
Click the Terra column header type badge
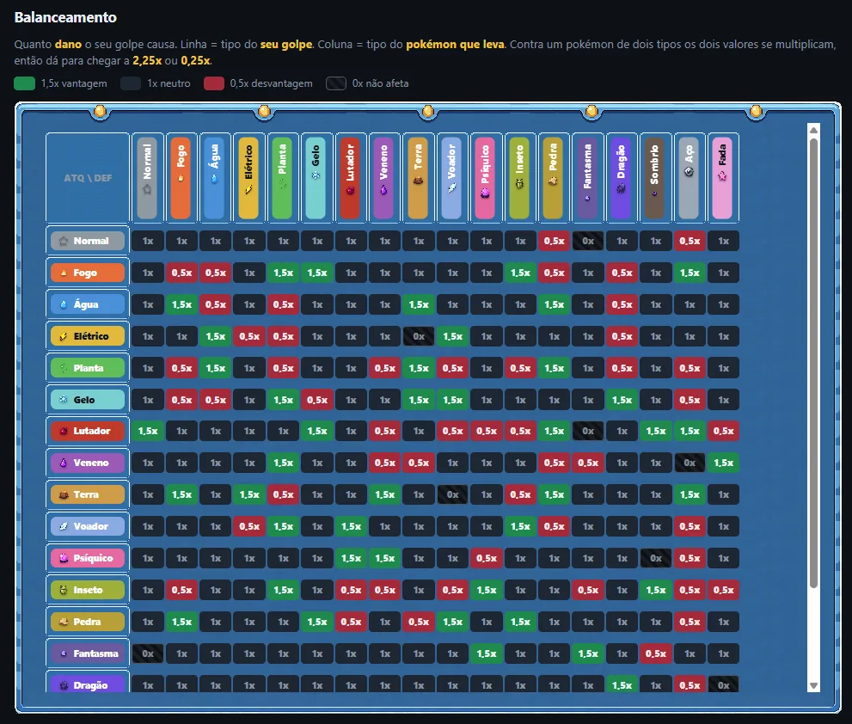[x=418, y=178]
